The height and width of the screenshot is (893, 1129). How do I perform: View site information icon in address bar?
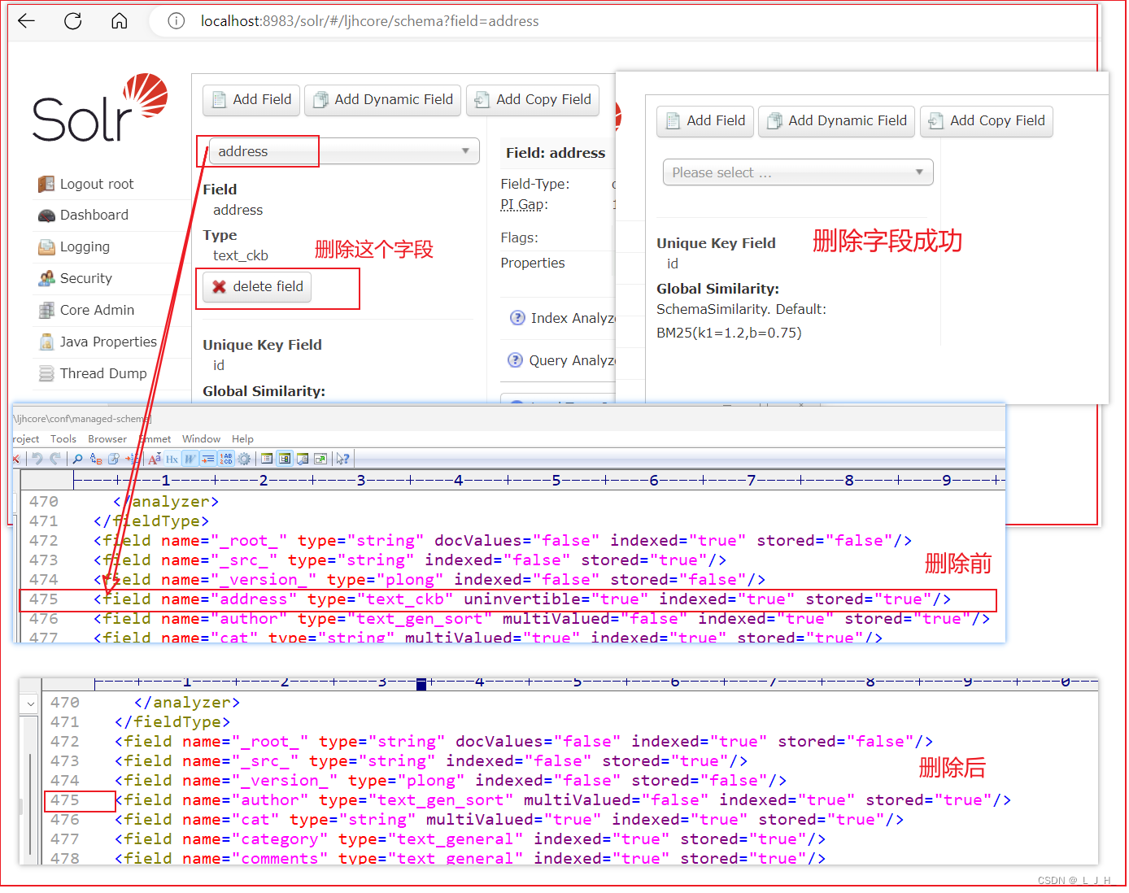(x=176, y=21)
